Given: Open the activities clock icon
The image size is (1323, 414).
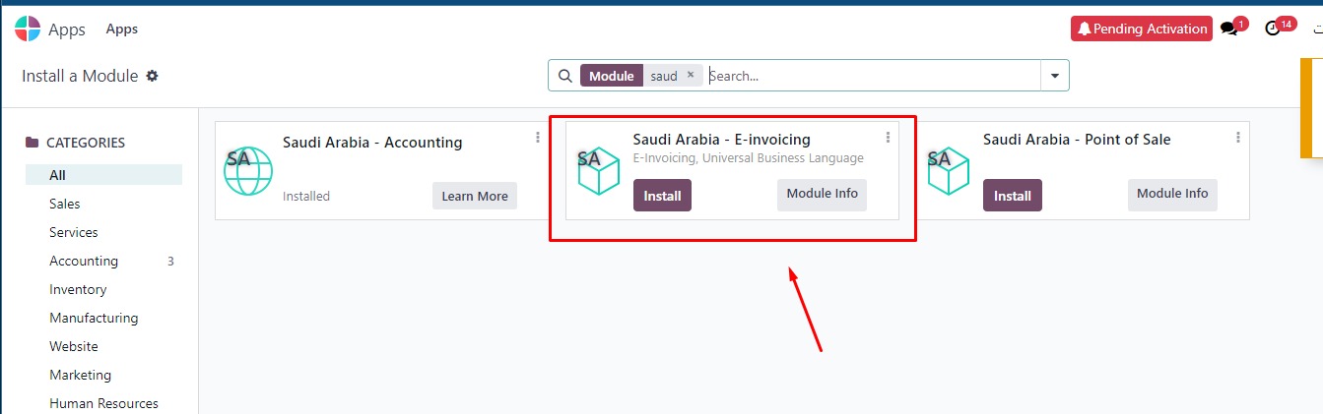Looking at the screenshot, I should coord(1272,29).
